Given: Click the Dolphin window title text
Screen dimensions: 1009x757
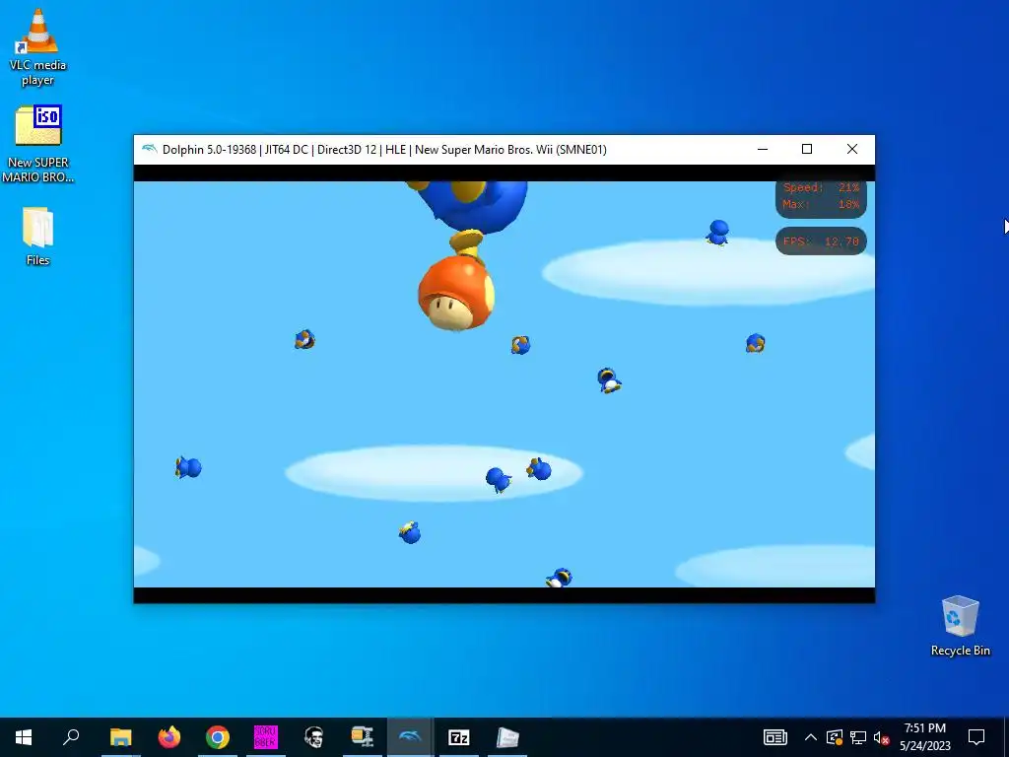Looking at the screenshot, I should click(384, 150).
